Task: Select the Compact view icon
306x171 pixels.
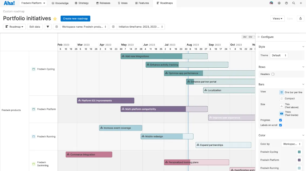Action: pos(281,98)
